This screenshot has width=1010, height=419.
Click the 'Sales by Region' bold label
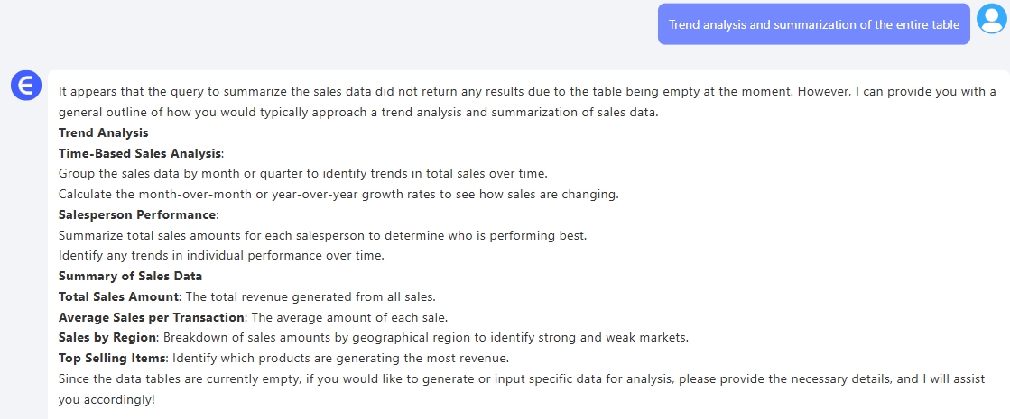[x=108, y=338]
